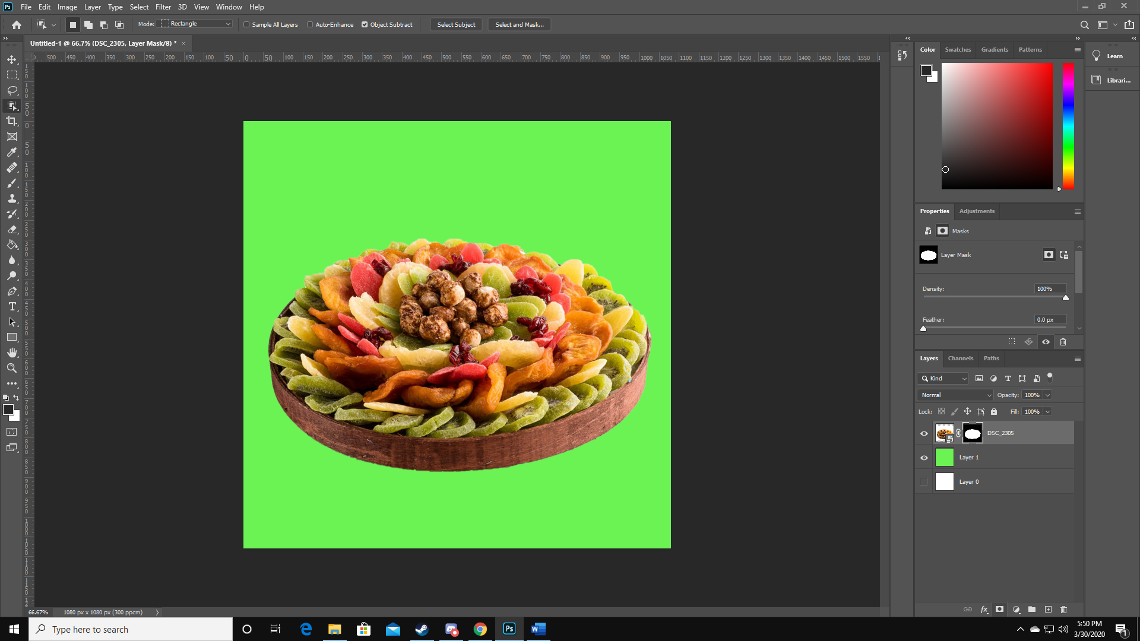
Task: Click the Create new layer icon
Action: (1048, 610)
